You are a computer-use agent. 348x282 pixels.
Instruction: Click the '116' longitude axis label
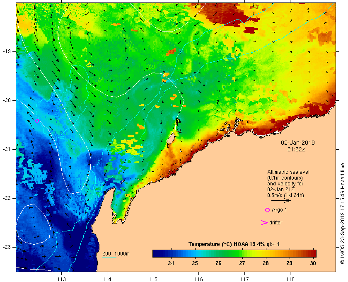click(198, 279)
